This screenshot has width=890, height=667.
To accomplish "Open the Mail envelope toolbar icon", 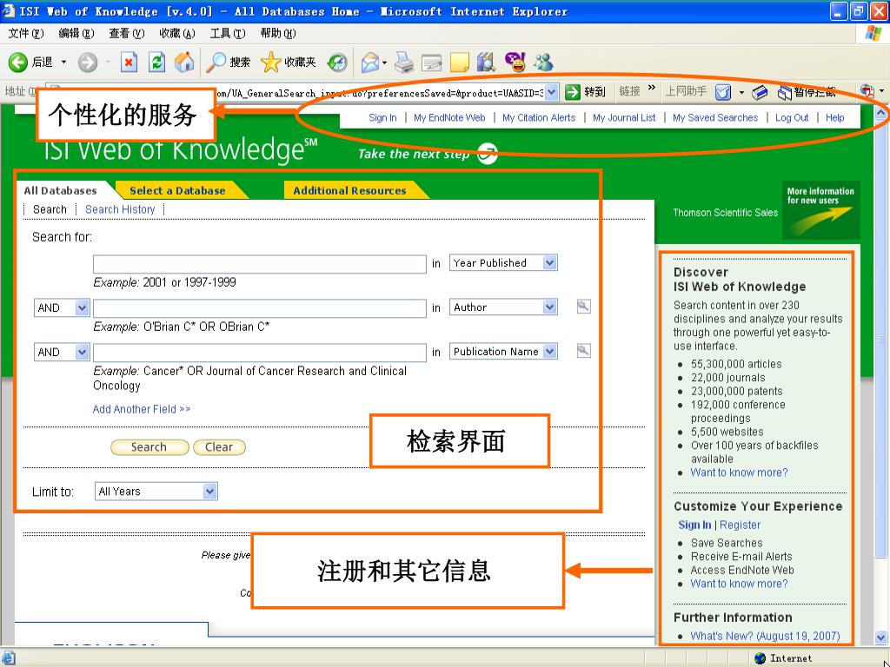I will 370,62.
